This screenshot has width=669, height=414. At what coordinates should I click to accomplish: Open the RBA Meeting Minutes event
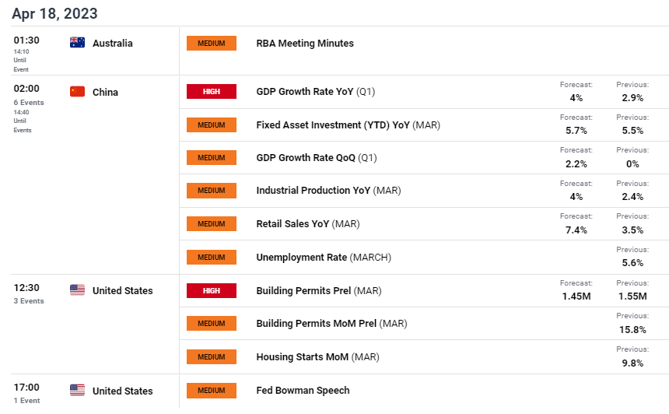(305, 44)
